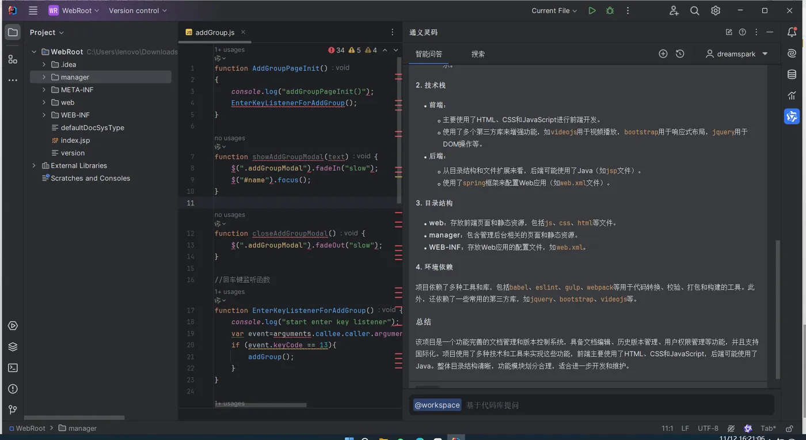
Task: Open Lingma help question-mark icon
Action: 743,32
